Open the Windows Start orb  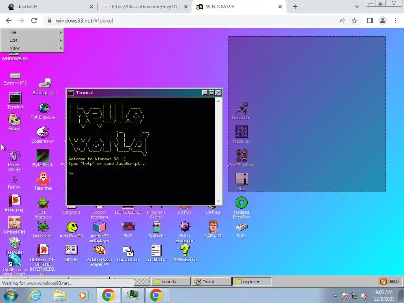tap(10, 295)
